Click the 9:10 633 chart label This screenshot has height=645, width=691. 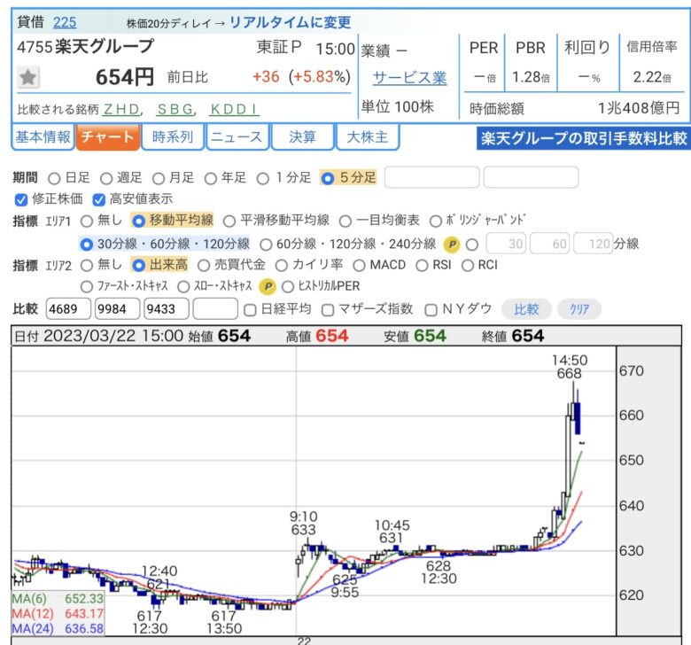(x=303, y=523)
